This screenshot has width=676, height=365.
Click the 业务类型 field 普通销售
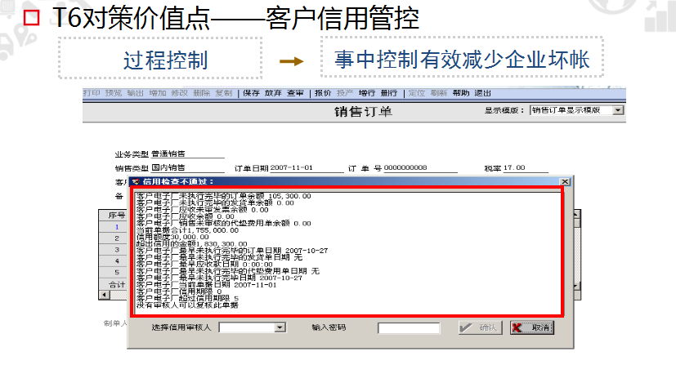coord(187,154)
